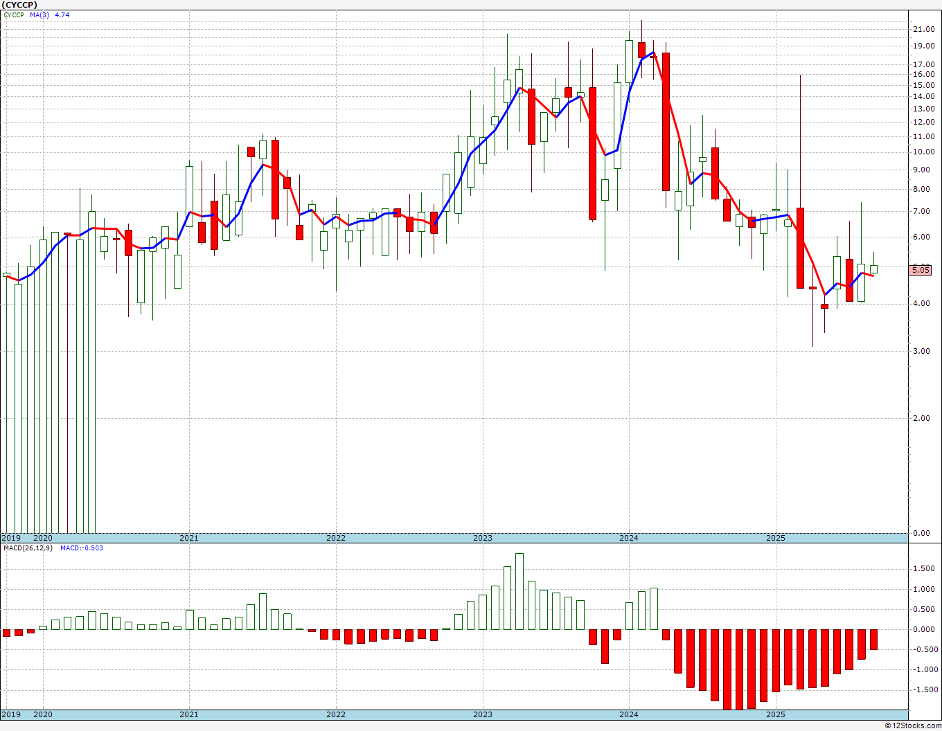Viewport: 942px width, 731px height.
Task: Select 2020 on the price chart time axis
Action: tap(43, 538)
